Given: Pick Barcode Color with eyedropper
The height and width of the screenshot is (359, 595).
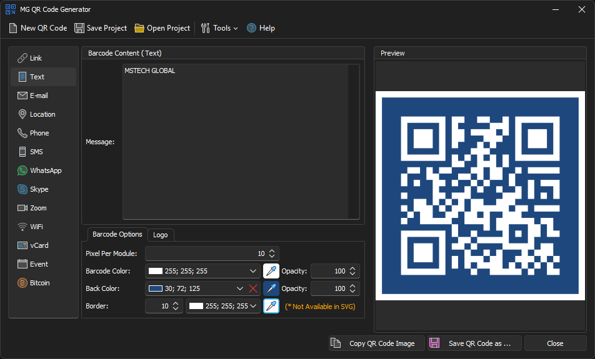Looking at the screenshot, I should point(271,271).
